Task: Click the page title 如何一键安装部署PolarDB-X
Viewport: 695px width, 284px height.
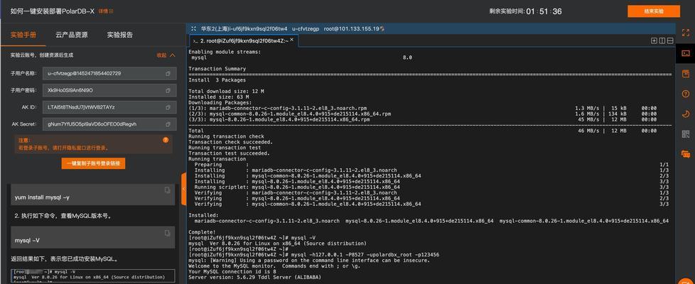Action: (x=53, y=11)
